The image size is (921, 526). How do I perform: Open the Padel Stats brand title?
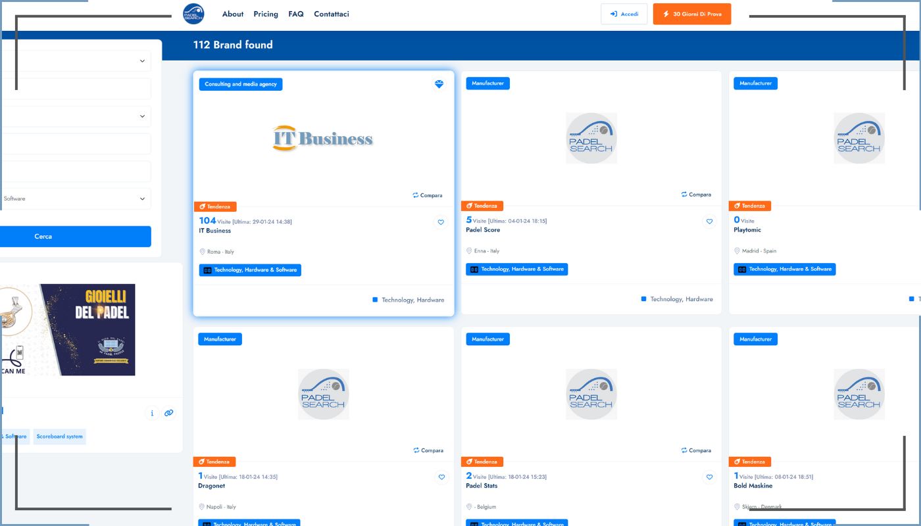[482, 486]
